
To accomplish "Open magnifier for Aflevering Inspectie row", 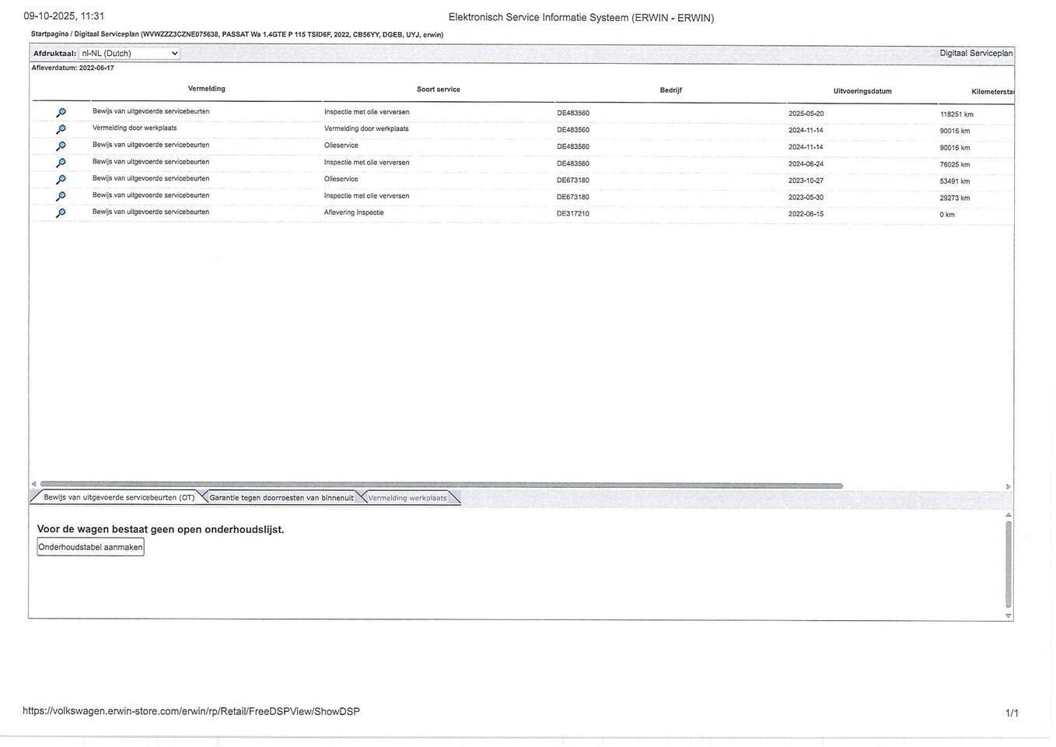I will [61, 213].
